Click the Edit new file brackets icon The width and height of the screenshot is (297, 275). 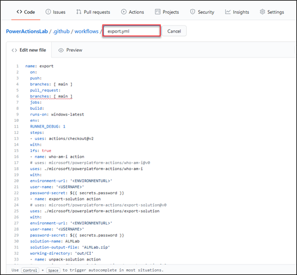[15, 50]
